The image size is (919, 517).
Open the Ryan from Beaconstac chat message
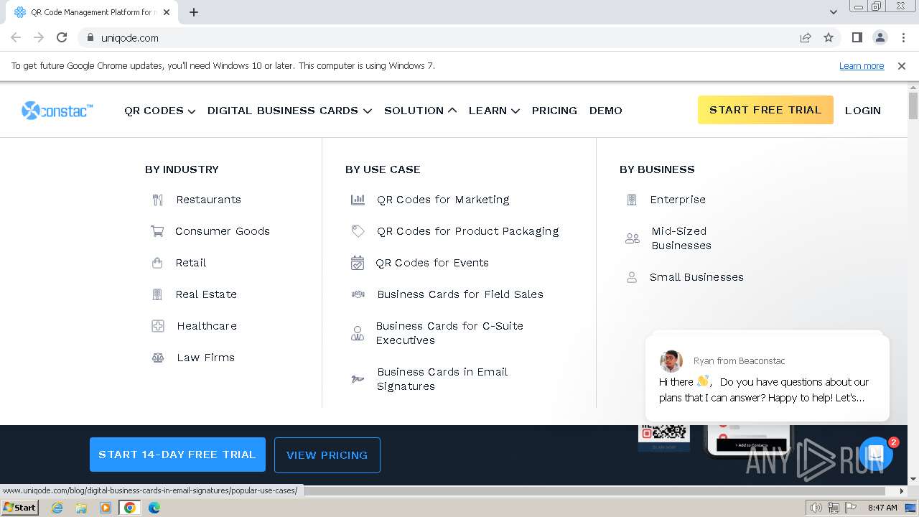(x=768, y=378)
